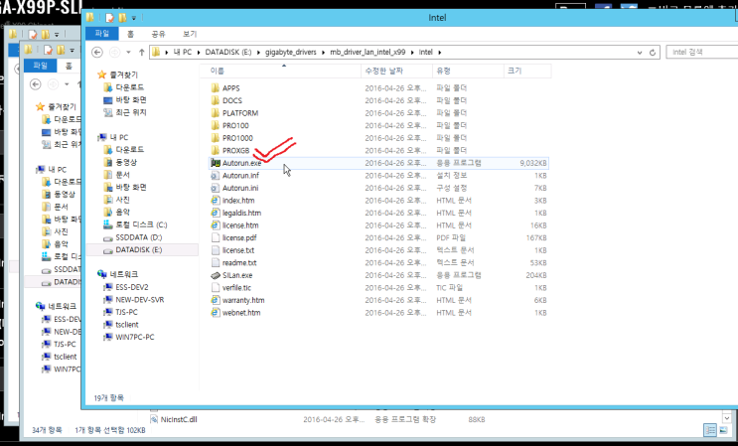Click the properties quick access toolbar icon
This screenshot has width=738, height=446.
(x=109, y=18)
